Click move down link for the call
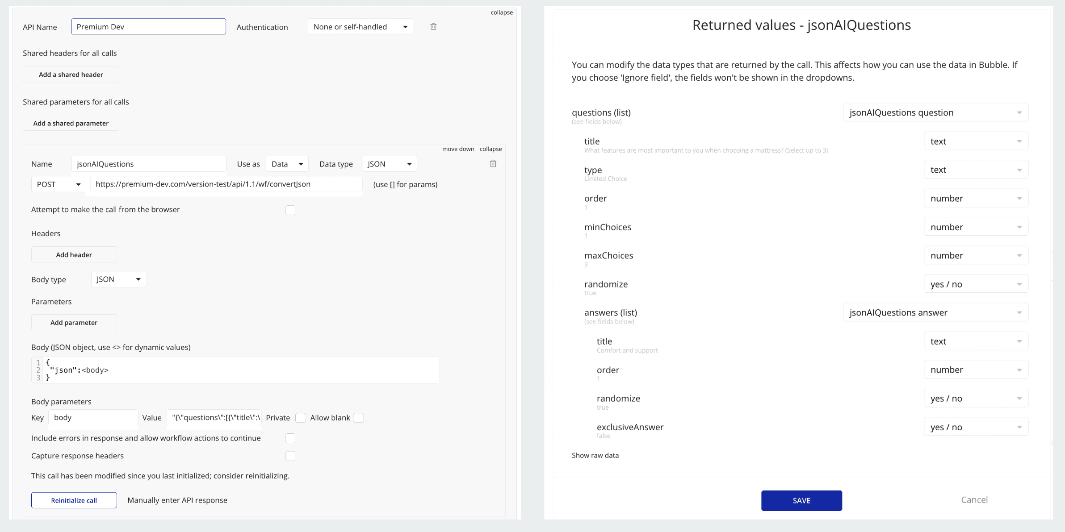Screen dimensions: 1065x532 458,149
